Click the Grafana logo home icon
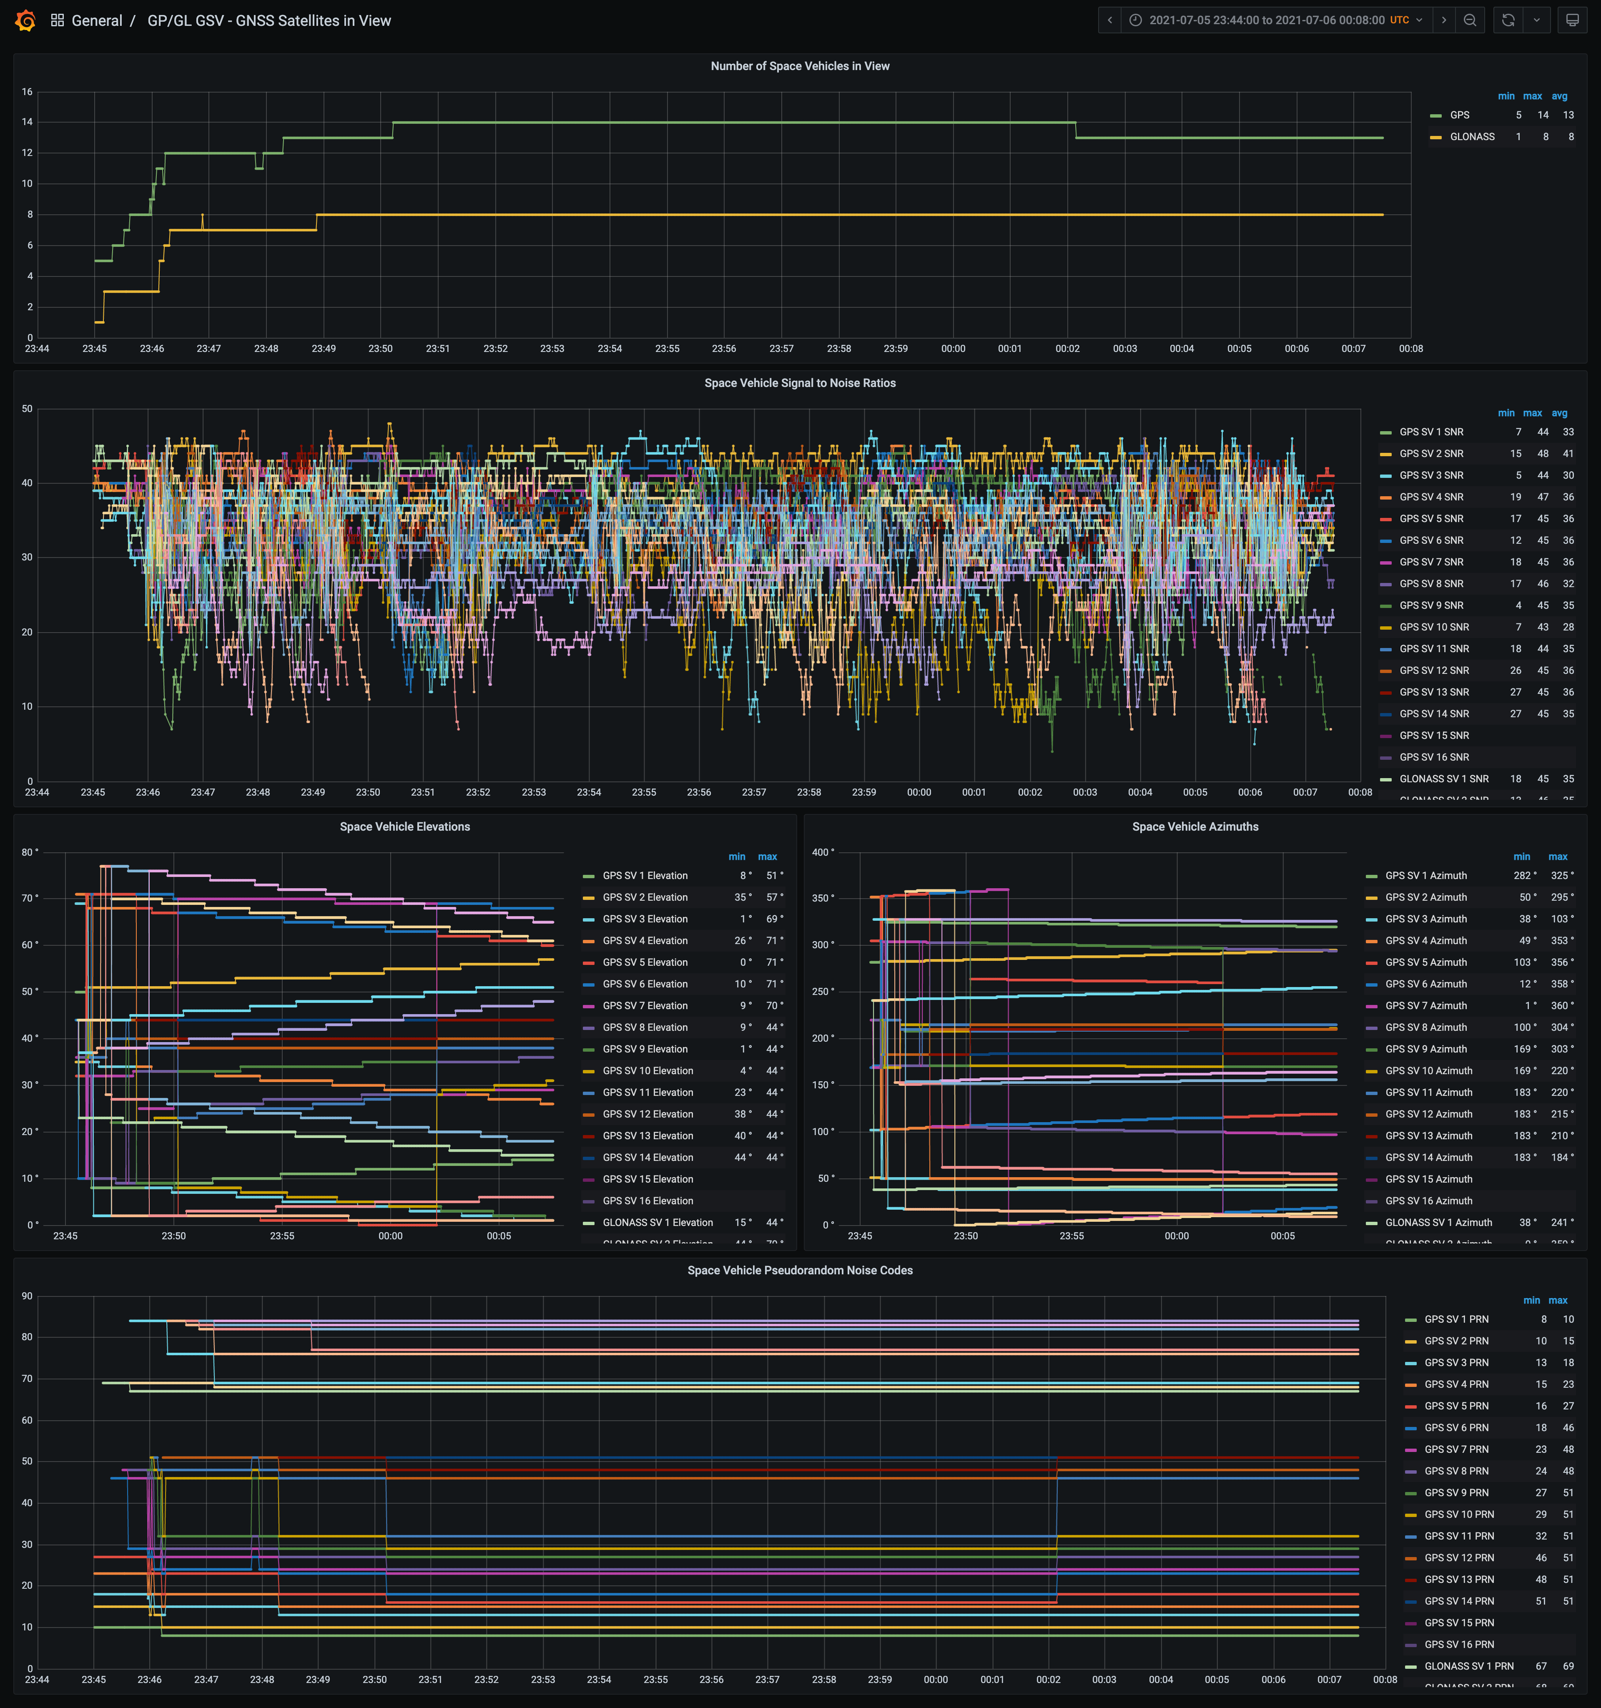This screenshot has width=1601, height=1708. coord(26,20)
